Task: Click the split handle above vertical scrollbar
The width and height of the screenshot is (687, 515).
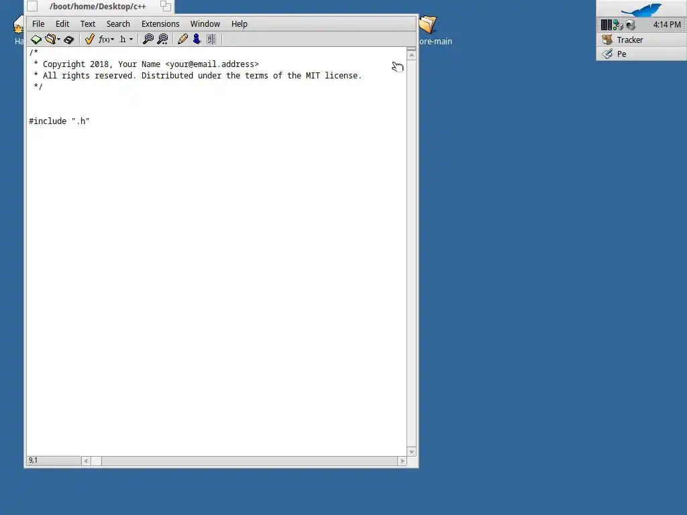Action: (411, 49)
